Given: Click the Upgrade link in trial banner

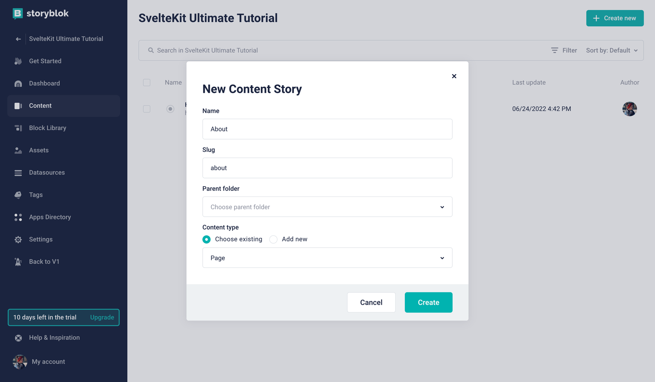Looking at the screenshot, I should coord(102,317).
